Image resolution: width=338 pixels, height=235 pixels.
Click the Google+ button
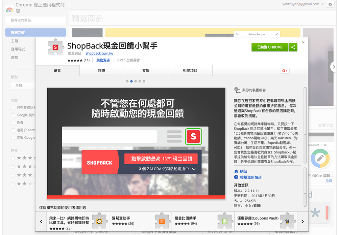click(284, 71)
